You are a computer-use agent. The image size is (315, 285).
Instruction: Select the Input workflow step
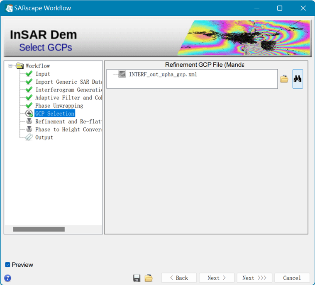(x=43, y=74)
